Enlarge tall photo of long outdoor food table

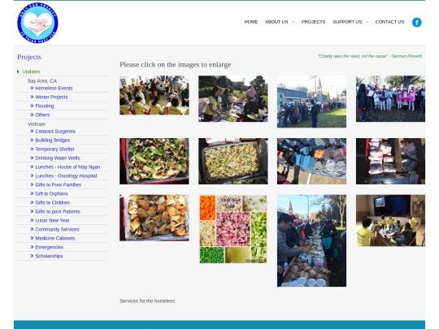tap(311, 240)
